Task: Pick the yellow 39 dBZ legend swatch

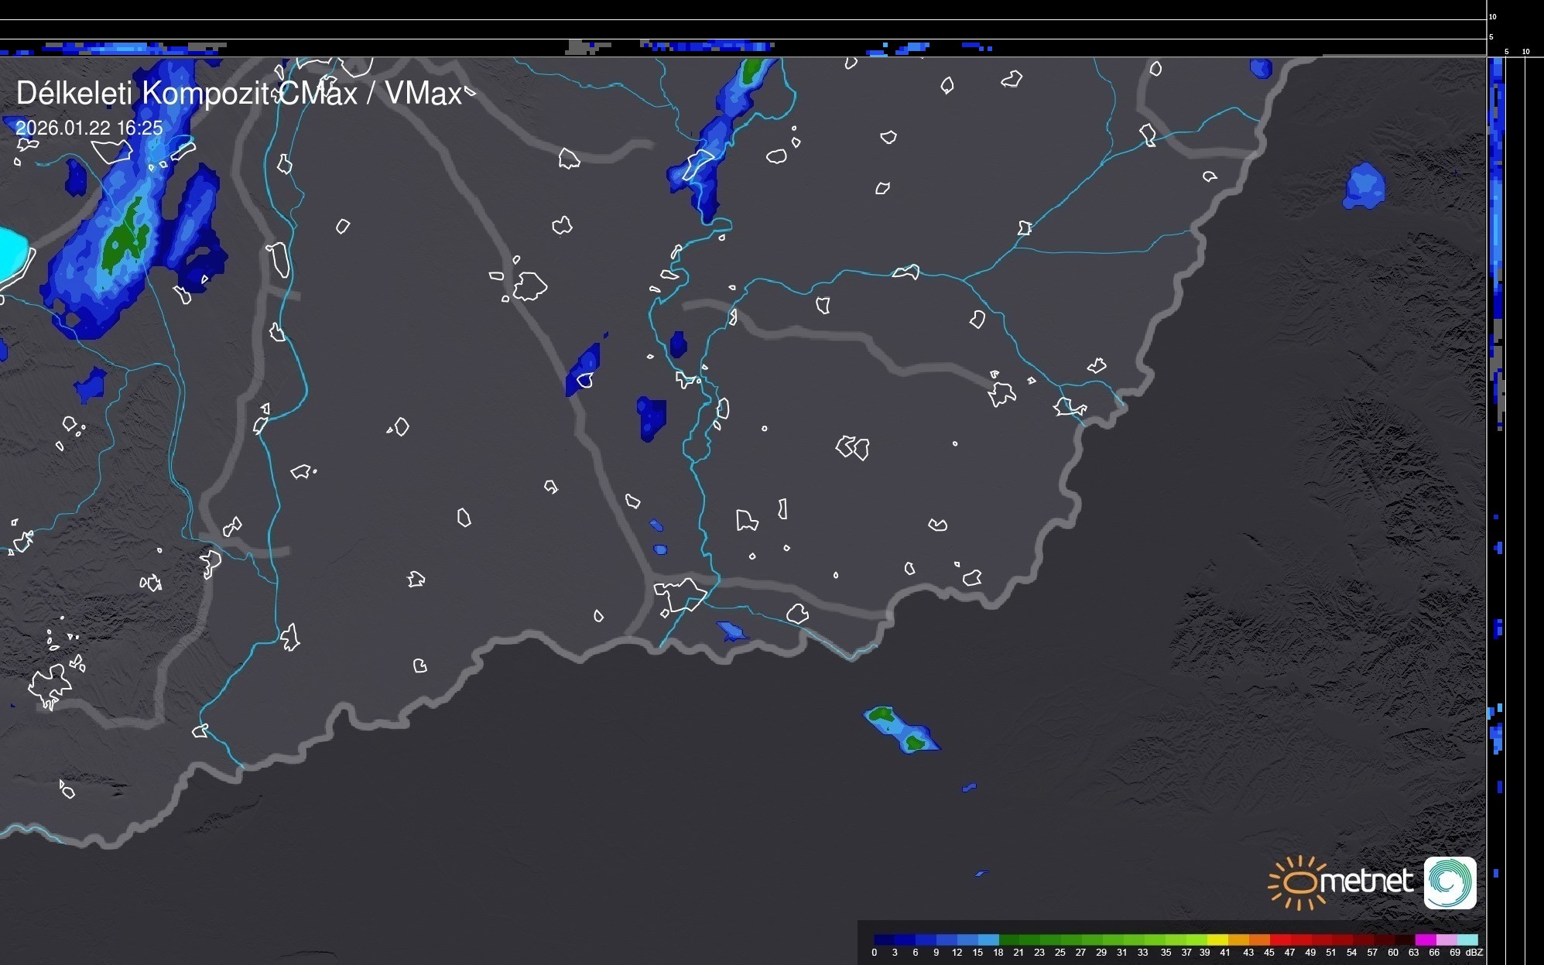Action: pos(1217,940)
